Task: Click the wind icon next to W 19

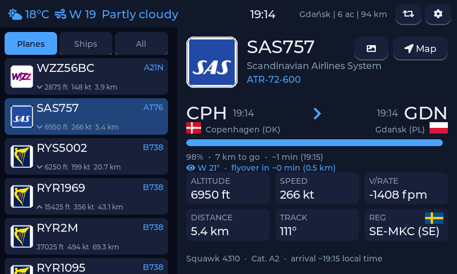Action: click(x=61, y=14)
